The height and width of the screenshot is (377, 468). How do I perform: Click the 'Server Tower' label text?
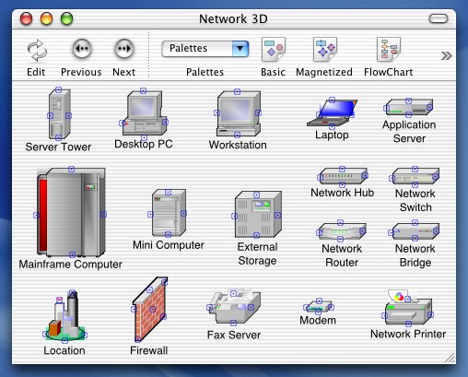click(58, 147)
